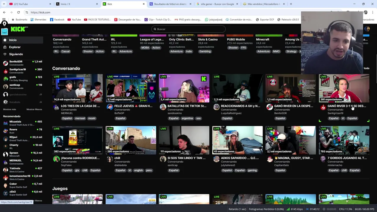Switch to the YouTube browser tab
Screen dimensions: 377x212
pyautogui.click(x=29, y=4)
